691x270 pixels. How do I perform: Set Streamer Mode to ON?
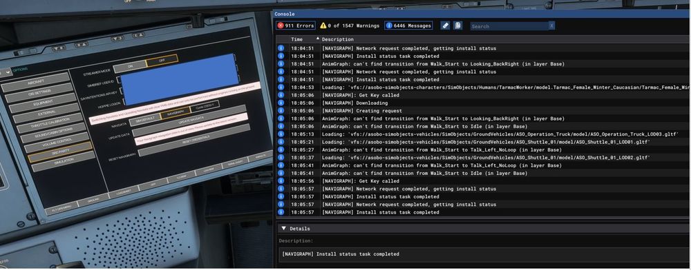(130, 66)
